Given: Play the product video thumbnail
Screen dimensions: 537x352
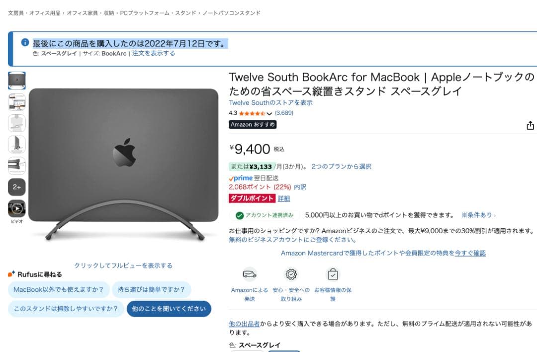Looking at the screenshot, I should [x=17, y=208].
